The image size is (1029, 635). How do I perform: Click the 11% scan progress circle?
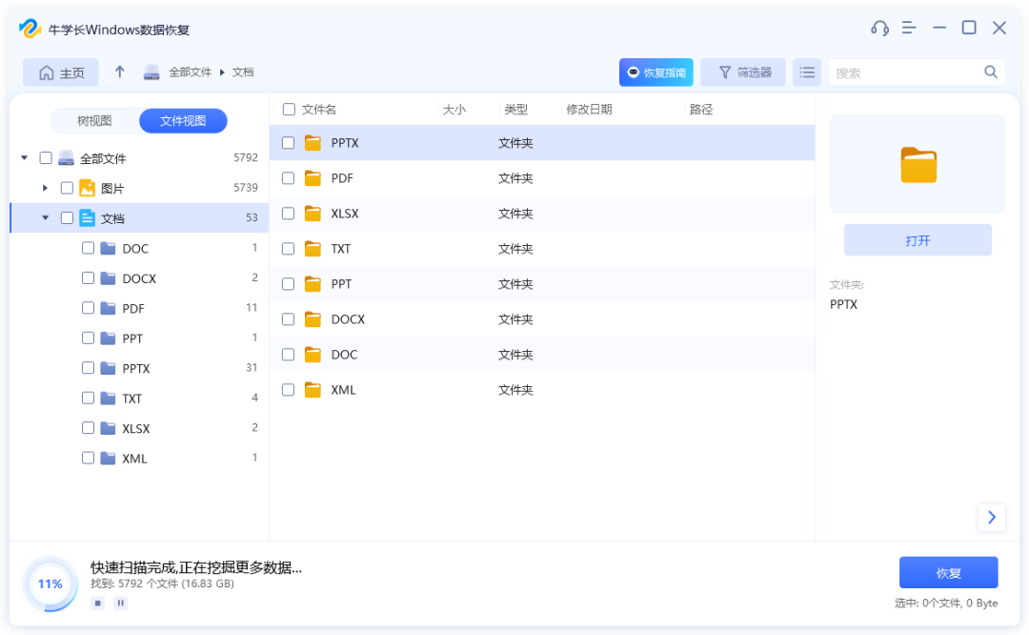click(x=50, y=584)
